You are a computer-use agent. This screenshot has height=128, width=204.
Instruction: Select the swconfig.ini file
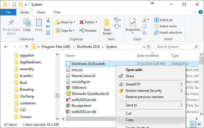[x=81, y=82]
